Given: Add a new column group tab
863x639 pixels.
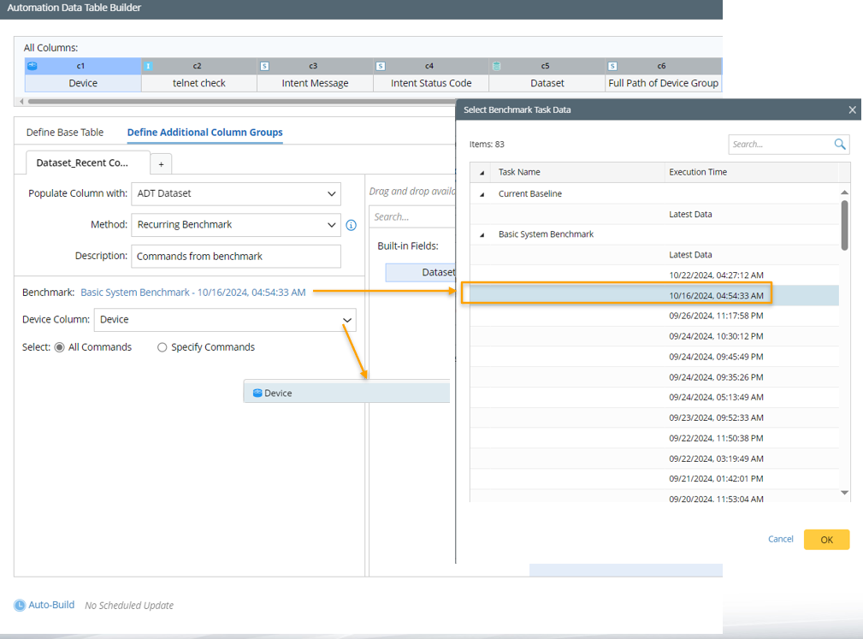Looking at the screenshot, I should pos(161,163).
